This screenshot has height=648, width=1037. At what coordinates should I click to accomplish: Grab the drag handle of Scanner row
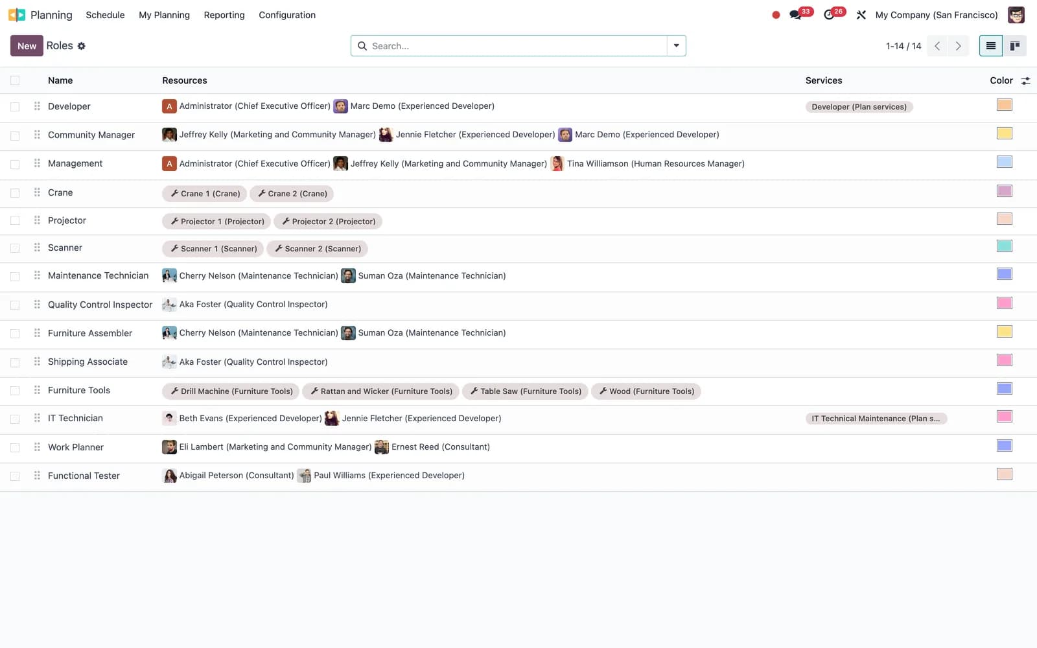point(37,248)
